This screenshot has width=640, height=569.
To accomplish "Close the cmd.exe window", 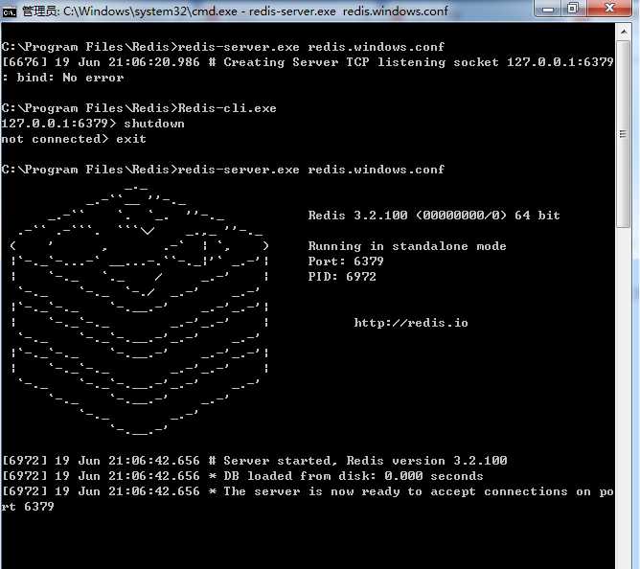I will coord(609,9).
